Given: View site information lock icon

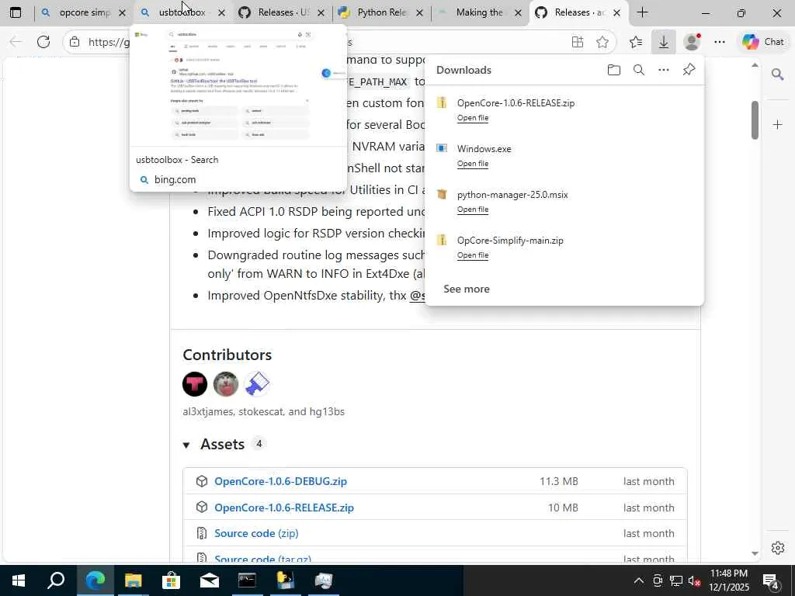Looking at the screenshot, I should point(75,42).
